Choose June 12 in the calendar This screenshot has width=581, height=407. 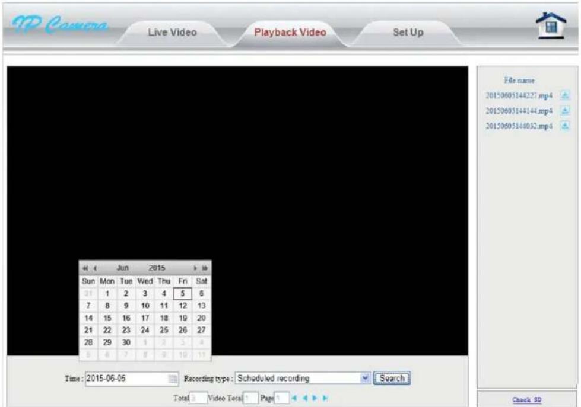[182, 306]
